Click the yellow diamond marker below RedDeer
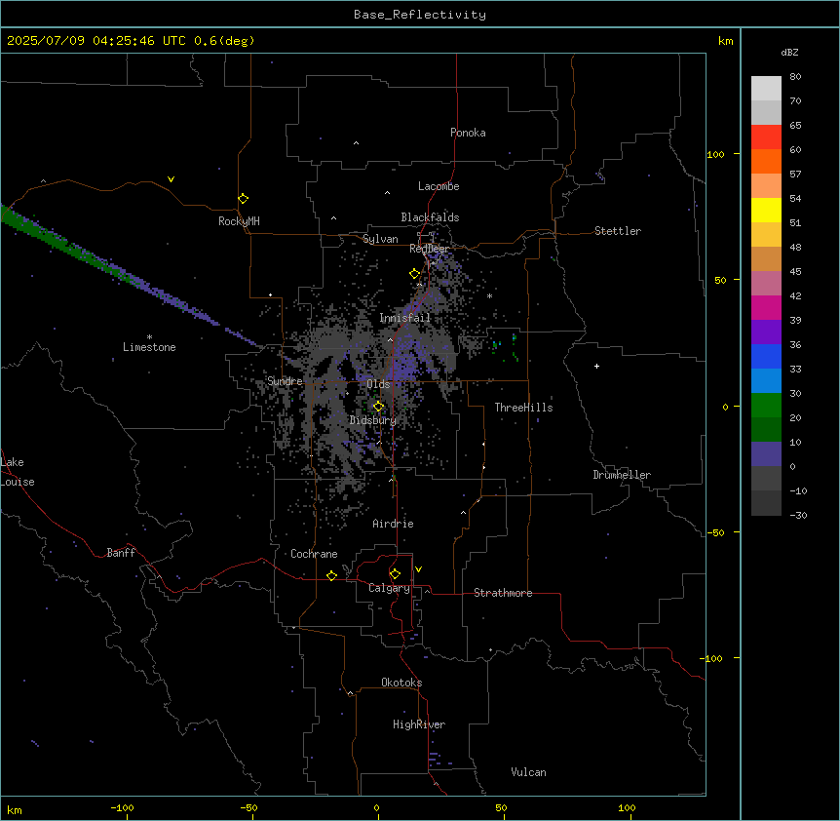The height and width of the screenshot is (821, 840). 414,274
